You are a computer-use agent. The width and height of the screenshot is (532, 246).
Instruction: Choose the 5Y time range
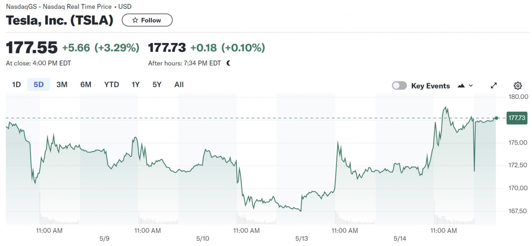[157, 85]
